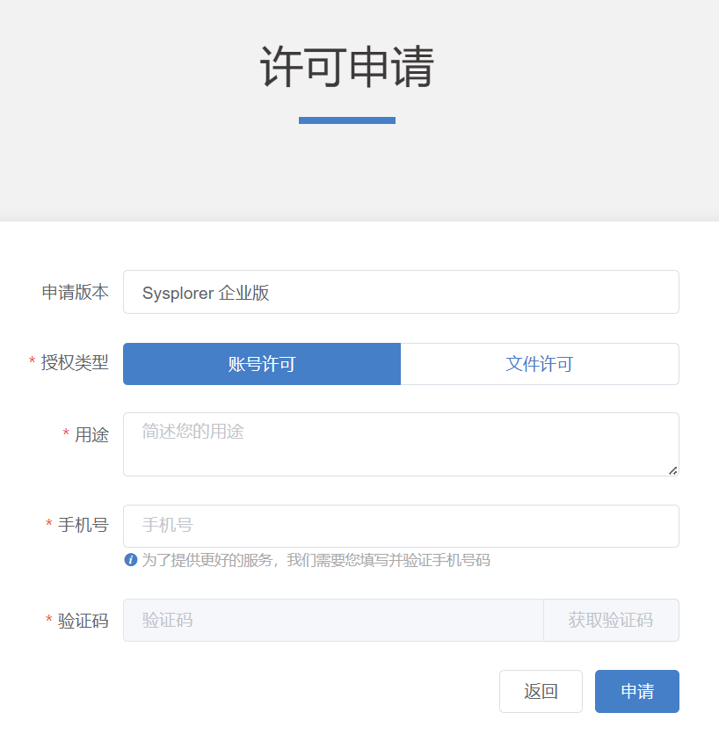Click the 授权类型 field label

coord(75,362)
